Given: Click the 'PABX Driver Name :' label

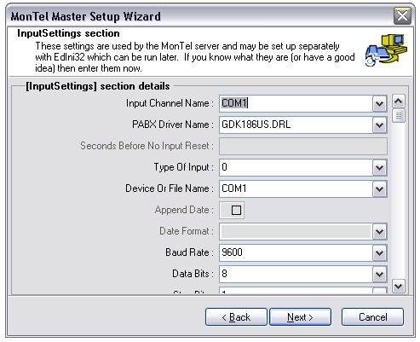Looking at the screenshot, I should [x=173, y=125].
